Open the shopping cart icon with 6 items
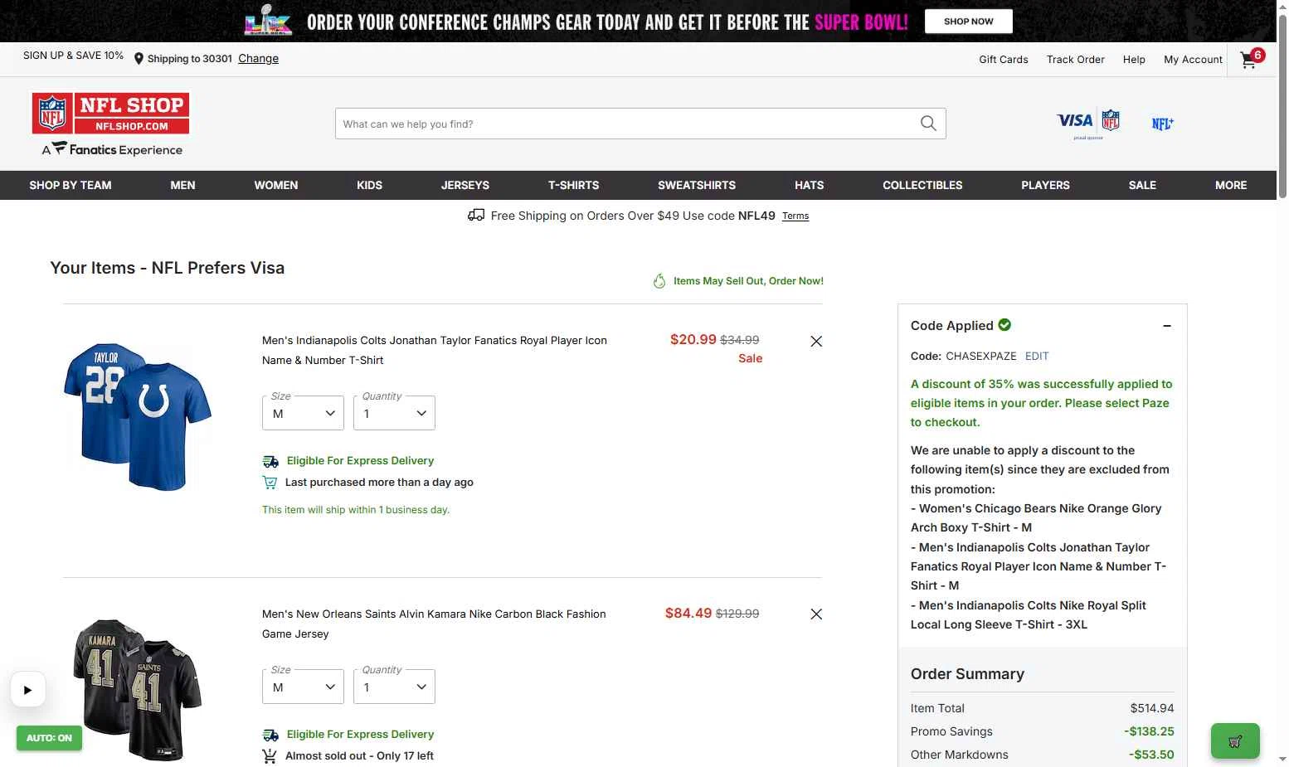This screenshot has height=767, width=1289. (x=1251, y=58)
